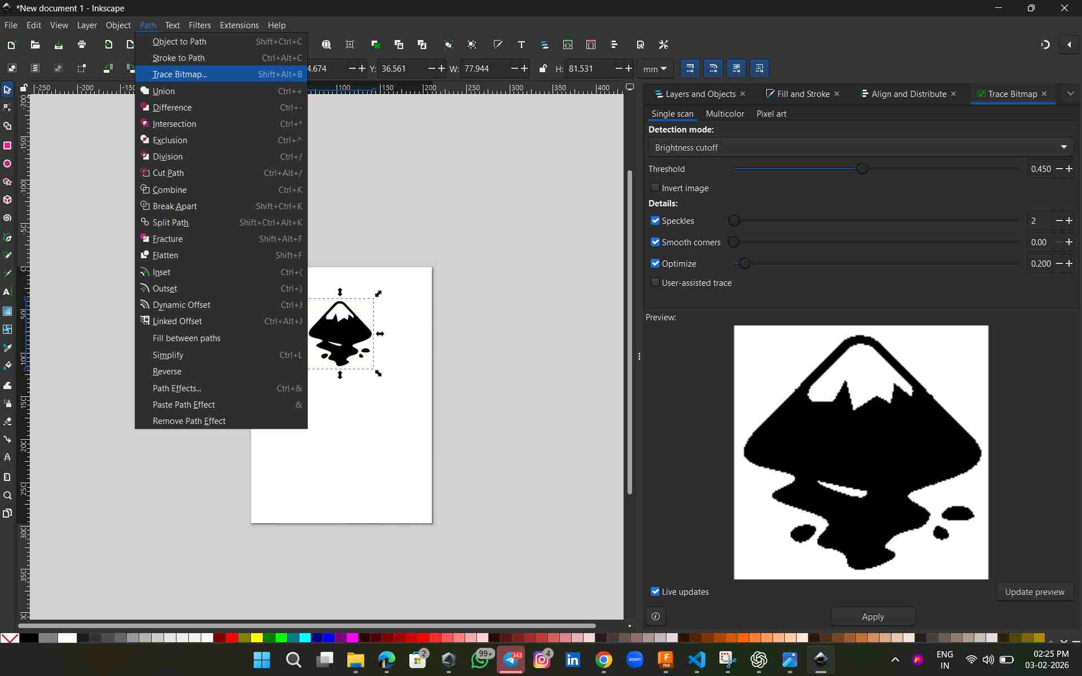The height and width of the screenshot is (676, 1082).
Task: Select the Spiral tool in the toolbox
Action: point(7,218)
